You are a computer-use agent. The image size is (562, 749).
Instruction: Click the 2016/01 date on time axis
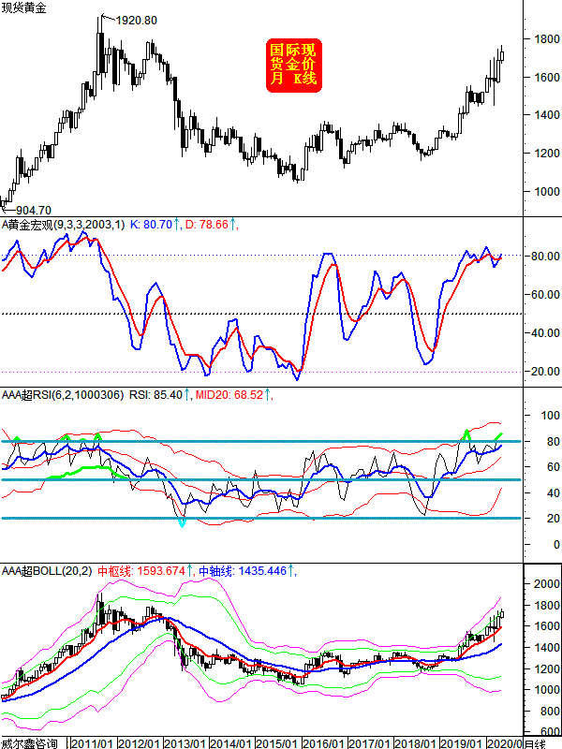pos(323,743)
